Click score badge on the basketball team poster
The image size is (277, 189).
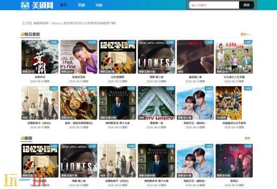[x=248, y=89]
